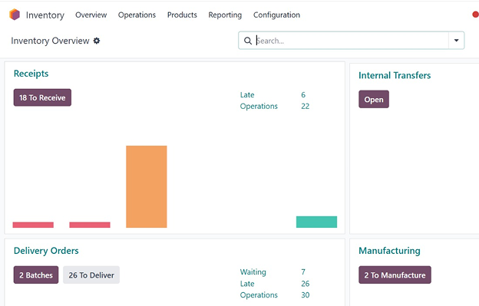Click the Odoo Inventory app logo
Screen dimensions: 479x306
pos(15,15)
